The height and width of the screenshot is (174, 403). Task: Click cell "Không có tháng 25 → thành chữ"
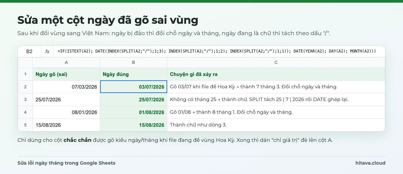tap(276, 100)
